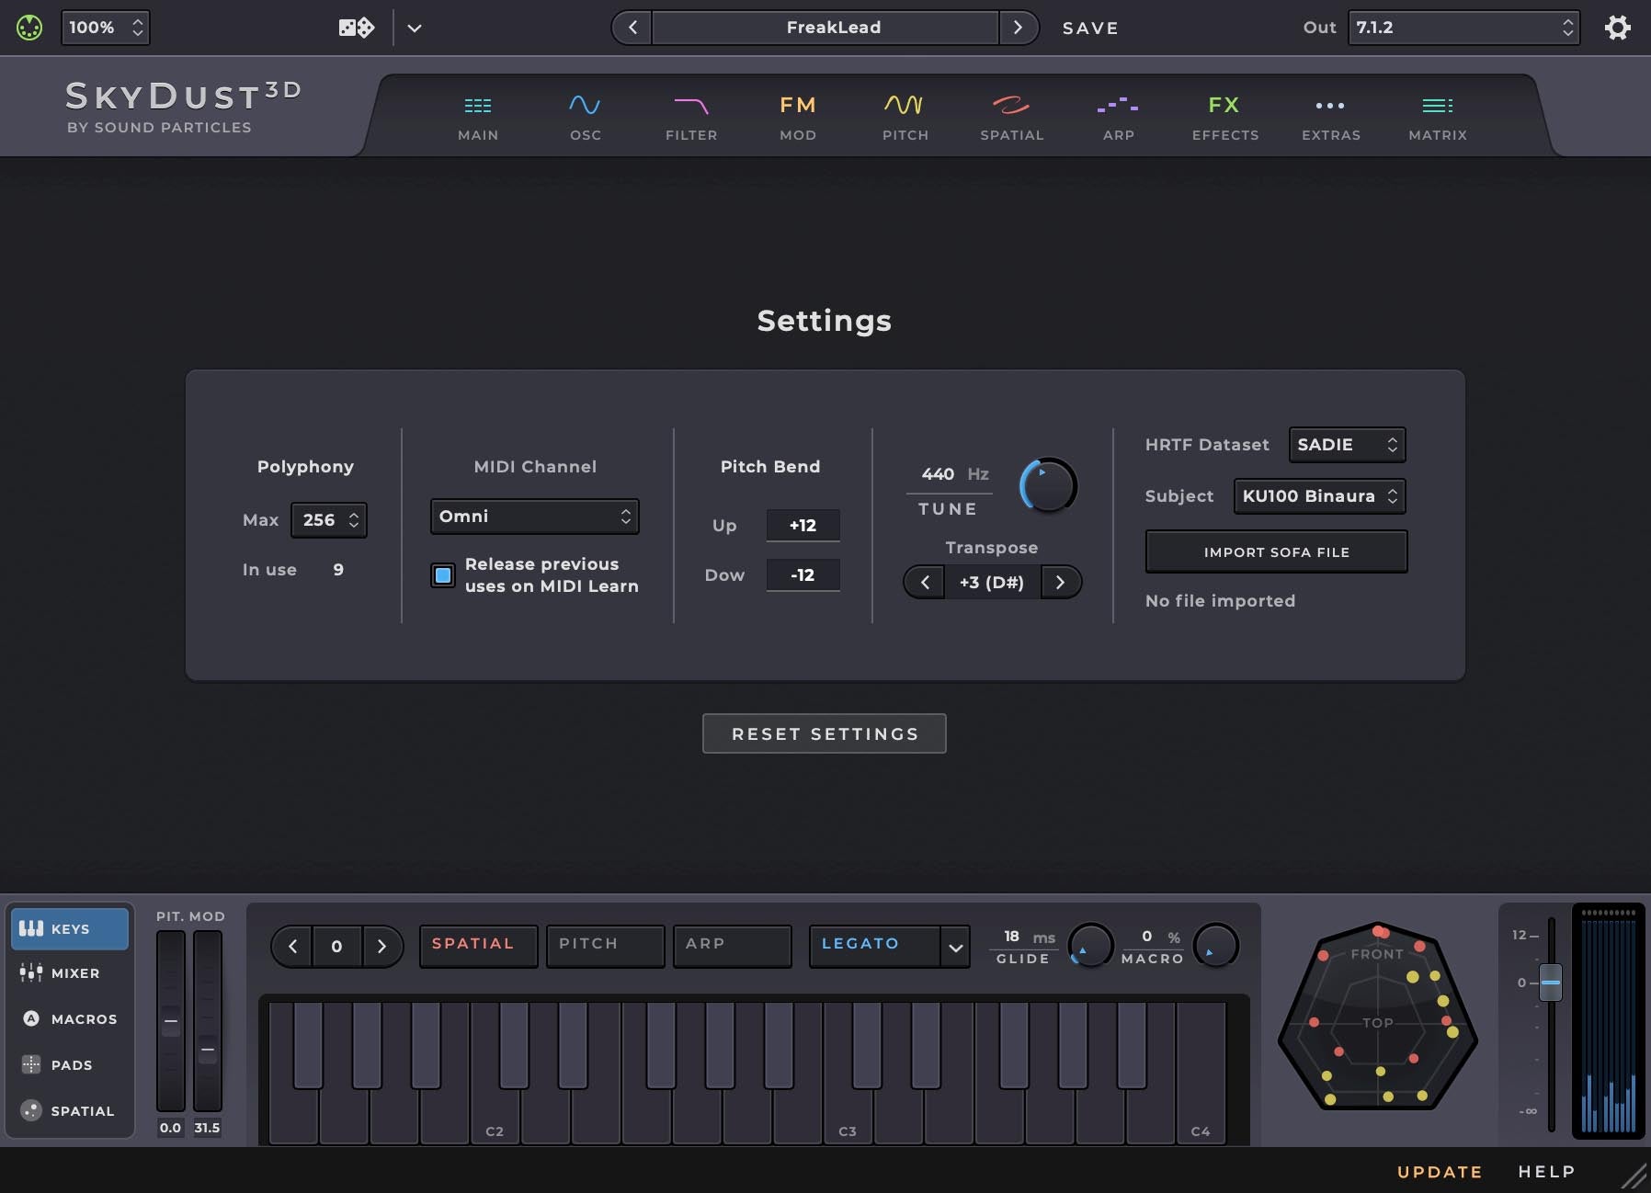The image size is (1651, 1193).
Task: Open the MIDI Channel Omni dropdown
Action: tap(533, 517)
